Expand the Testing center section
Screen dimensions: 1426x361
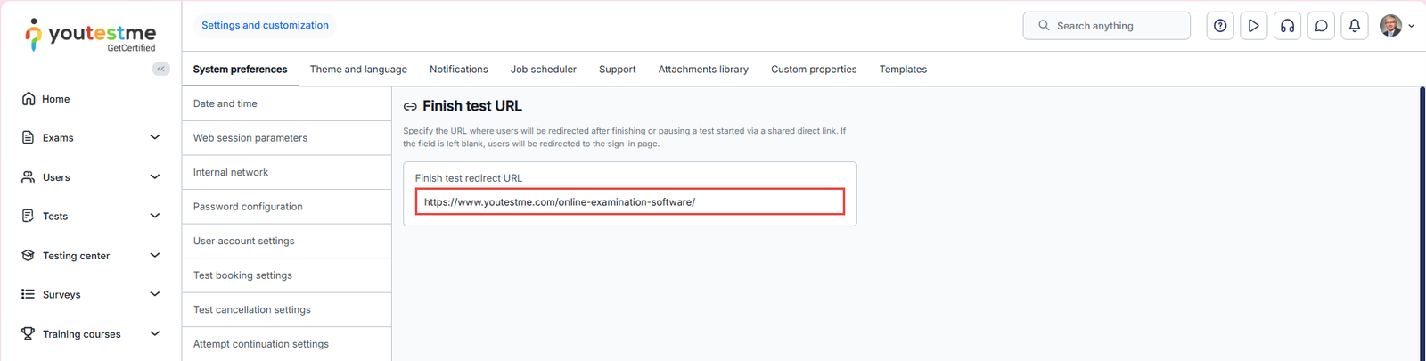pos(154,255)
